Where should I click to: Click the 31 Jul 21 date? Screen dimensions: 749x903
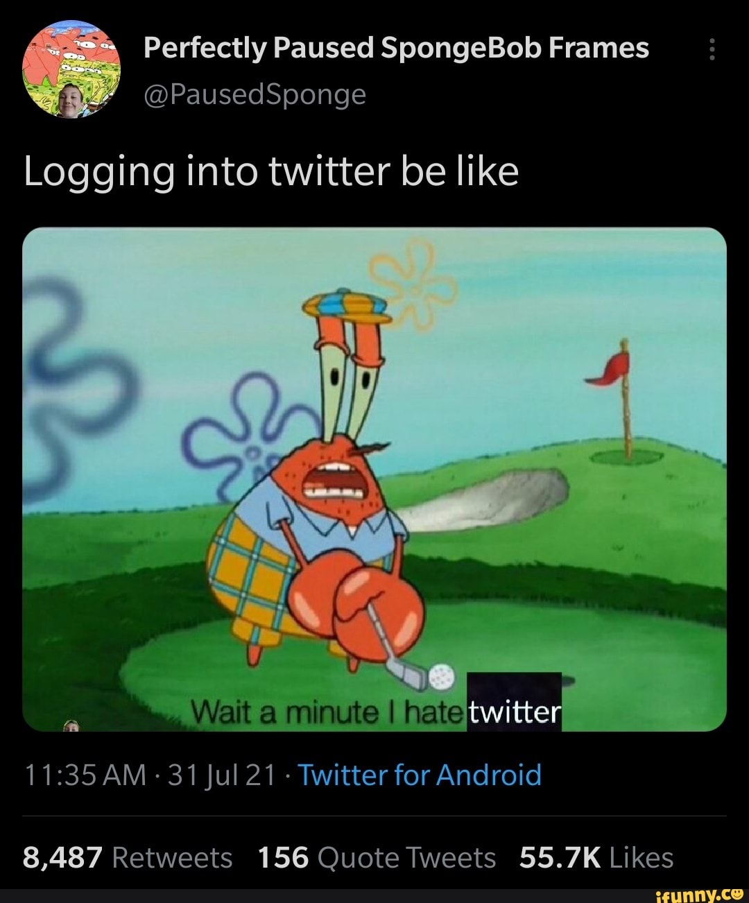click(222, 775)
